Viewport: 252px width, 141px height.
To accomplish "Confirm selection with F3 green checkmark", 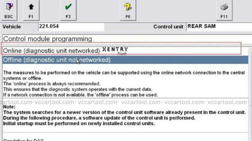I will point(68,10).
